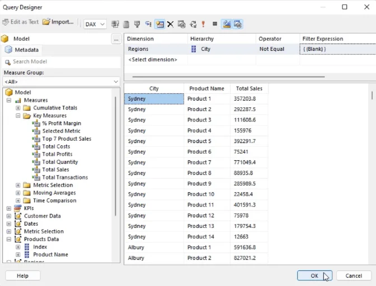Collapse the Measures tree node
This screenshot has height=286, width=376.
click(x=9, y=101)
